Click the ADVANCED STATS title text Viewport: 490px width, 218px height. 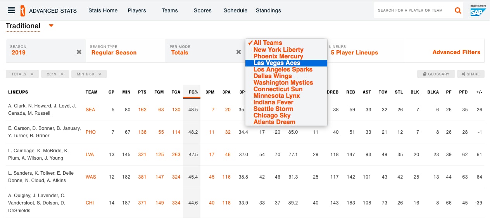click(53, 10)
